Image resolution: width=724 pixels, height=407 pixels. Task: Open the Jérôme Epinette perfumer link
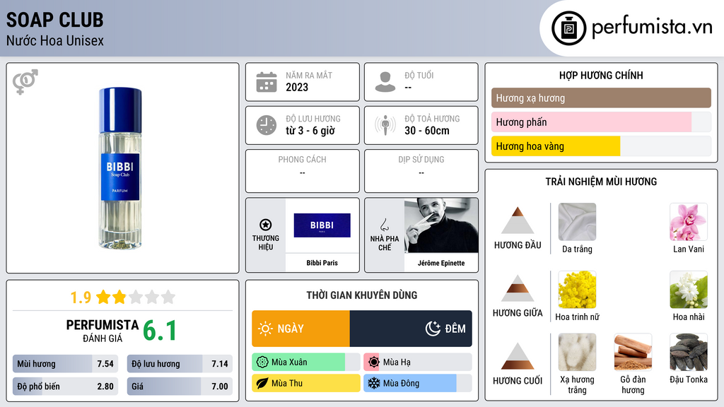pyautogui.click(x=441, y=263)
